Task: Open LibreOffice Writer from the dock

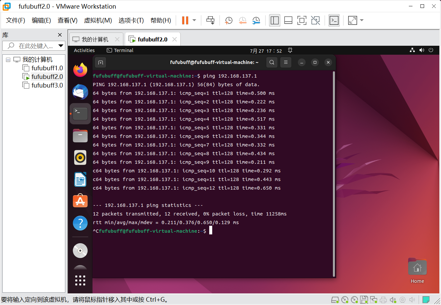Action: click(80, 179)
